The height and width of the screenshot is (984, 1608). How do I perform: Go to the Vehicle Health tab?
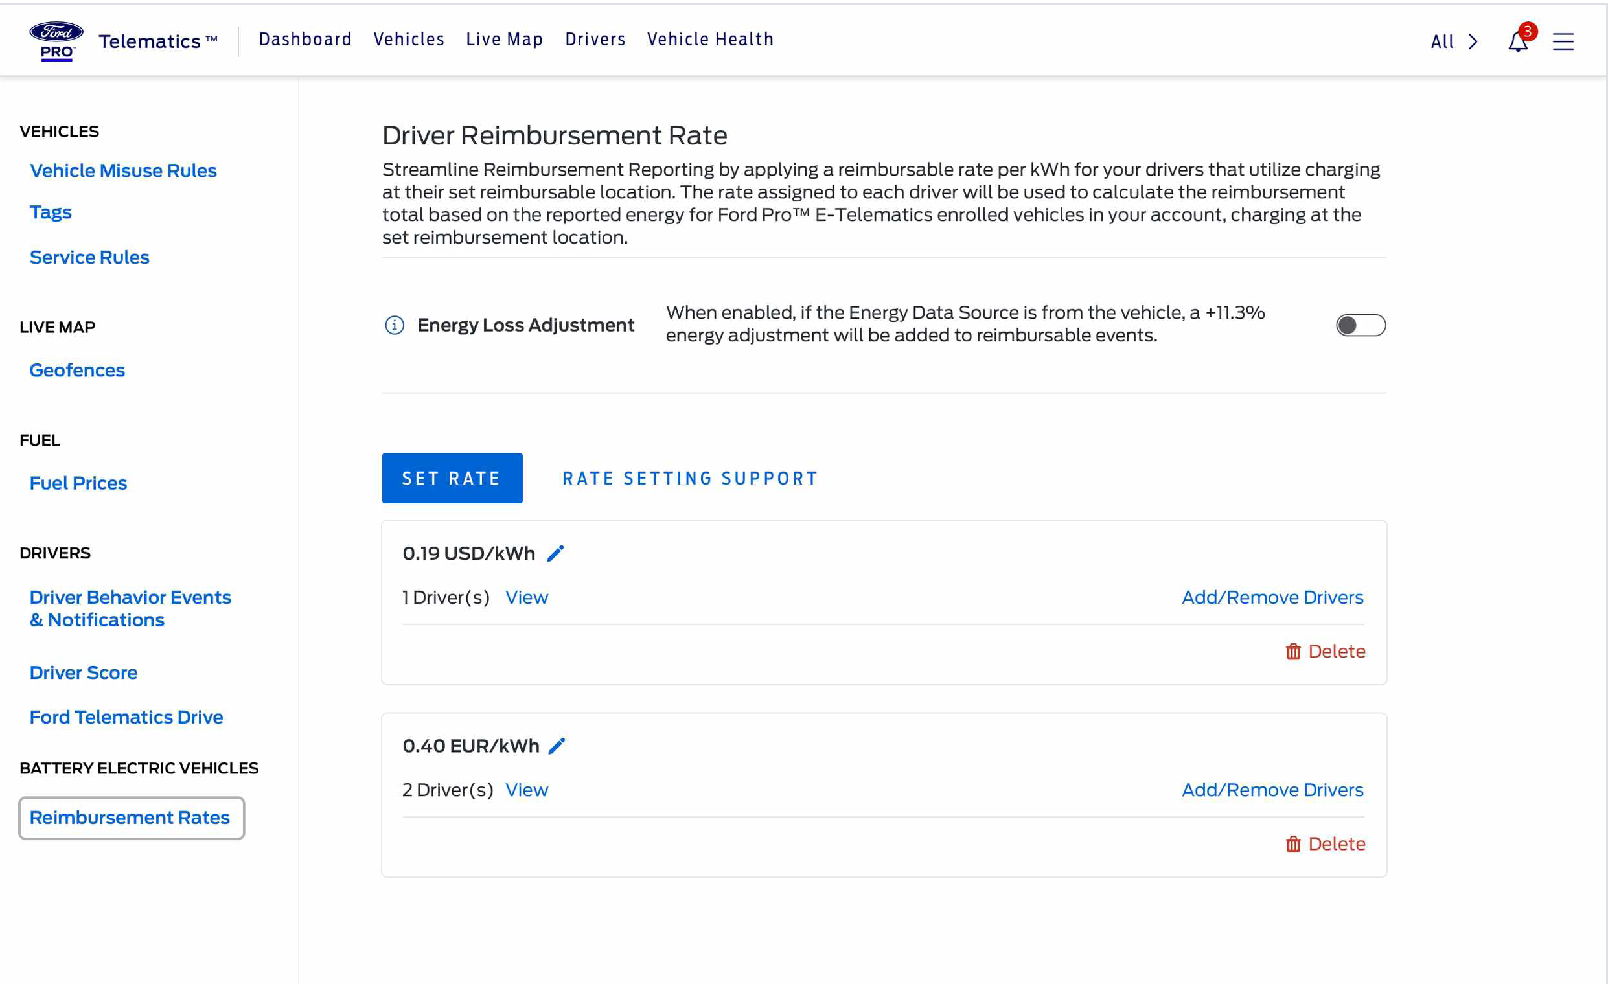(x=710, y=39)
